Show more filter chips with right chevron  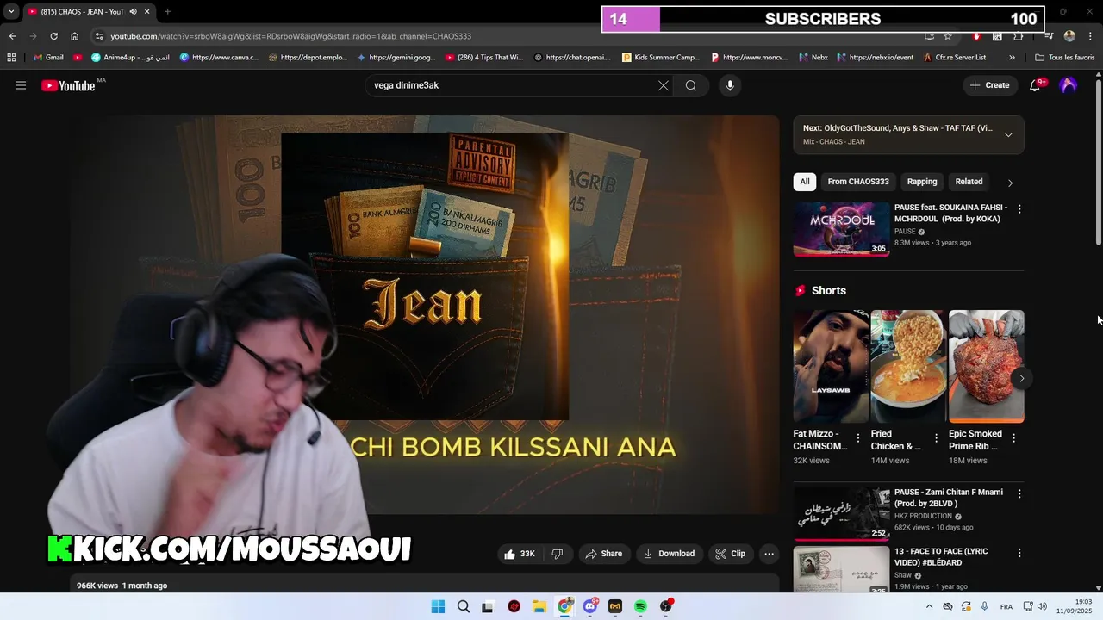click(1010, 183)
